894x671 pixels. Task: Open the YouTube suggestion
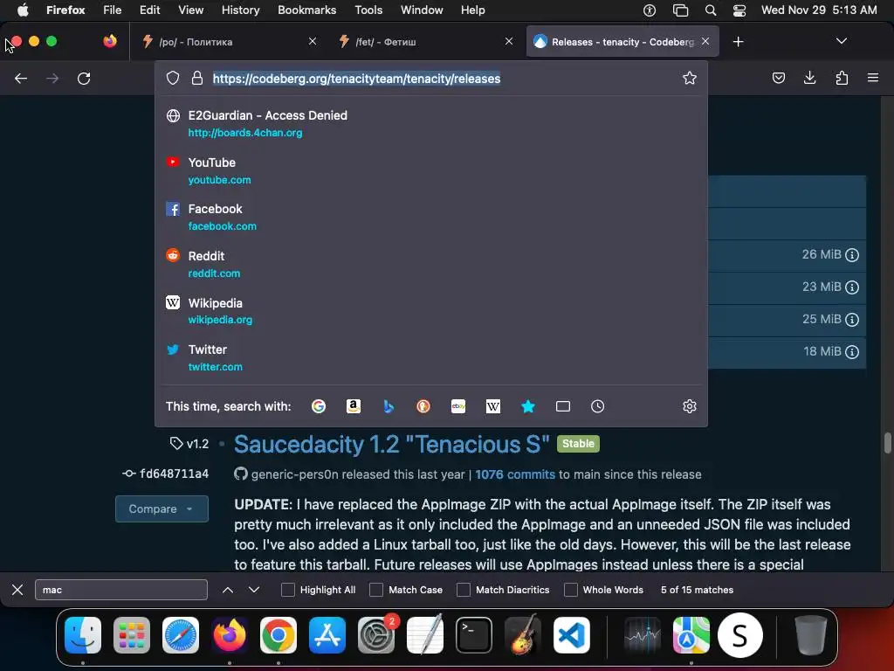pyautogui.click(x=431, y=170)
